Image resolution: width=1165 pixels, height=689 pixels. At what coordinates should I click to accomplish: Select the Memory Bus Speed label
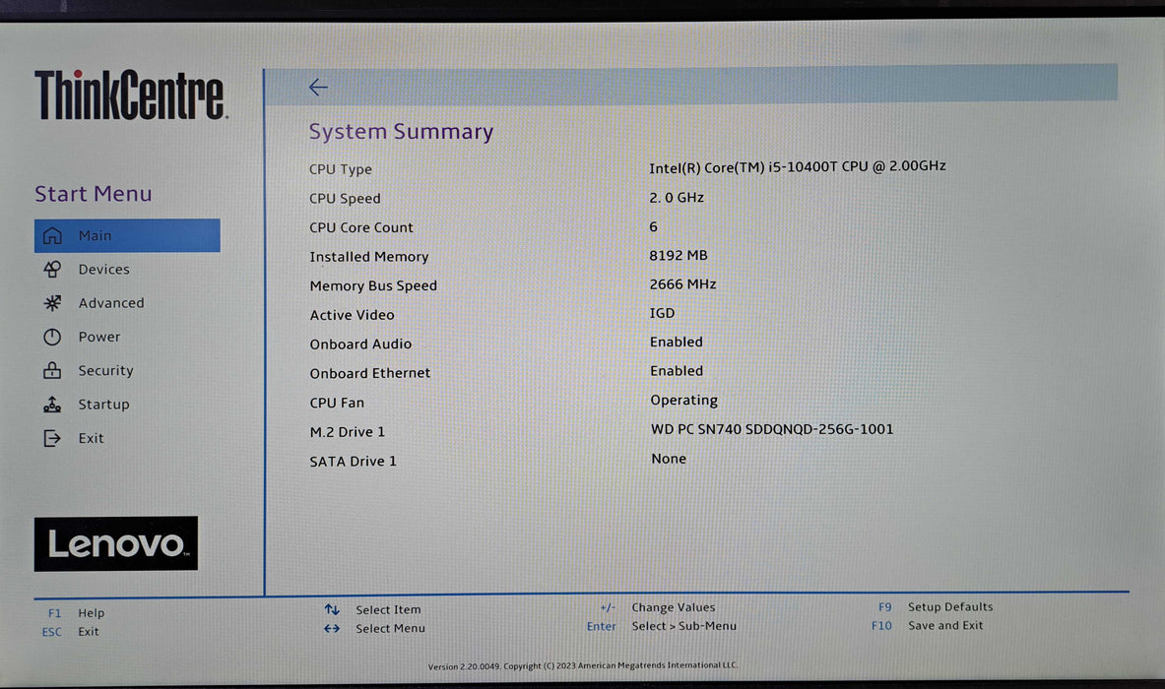[x=373, y=285]
